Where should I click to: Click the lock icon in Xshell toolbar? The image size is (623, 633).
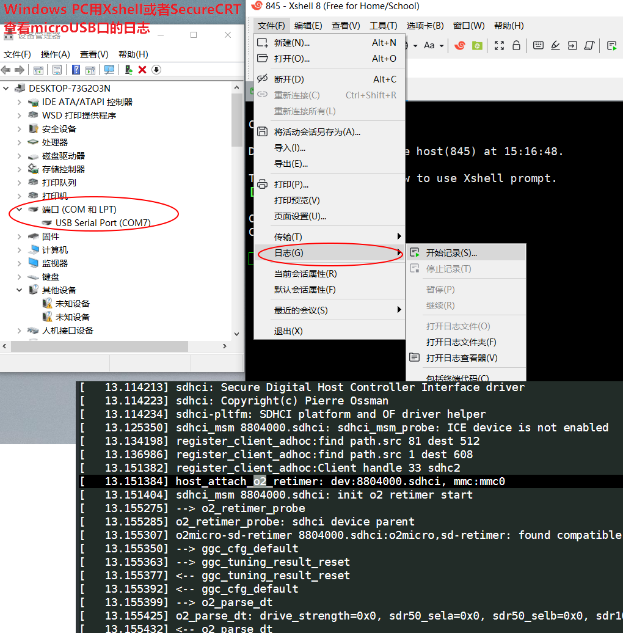click(516, 45)
